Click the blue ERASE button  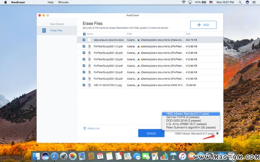(151, 133)
